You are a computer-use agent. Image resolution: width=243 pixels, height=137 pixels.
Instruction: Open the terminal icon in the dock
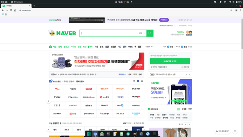coord(108,134)
